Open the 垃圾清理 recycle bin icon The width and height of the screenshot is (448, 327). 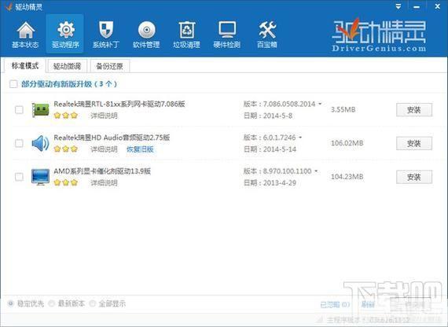186,35
